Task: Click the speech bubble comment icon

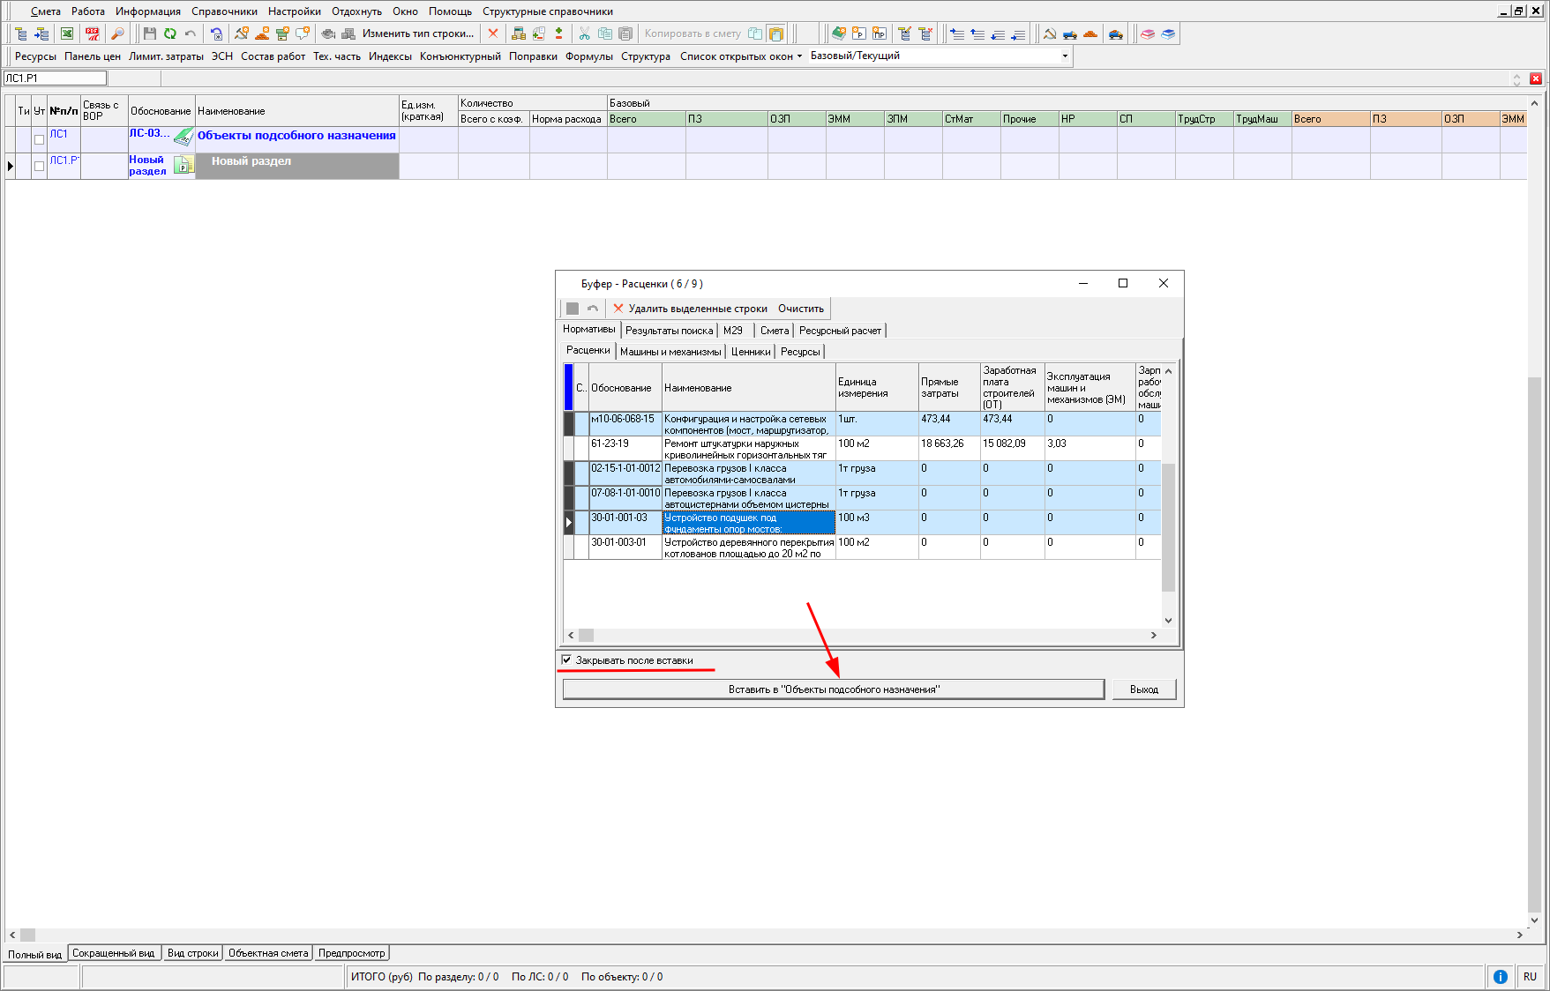Action: point(303,34)
